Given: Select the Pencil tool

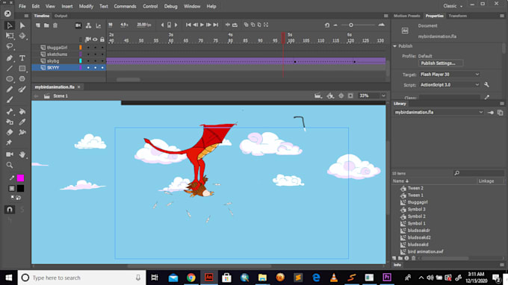Looking at the screenshot, I should point(10,90).
